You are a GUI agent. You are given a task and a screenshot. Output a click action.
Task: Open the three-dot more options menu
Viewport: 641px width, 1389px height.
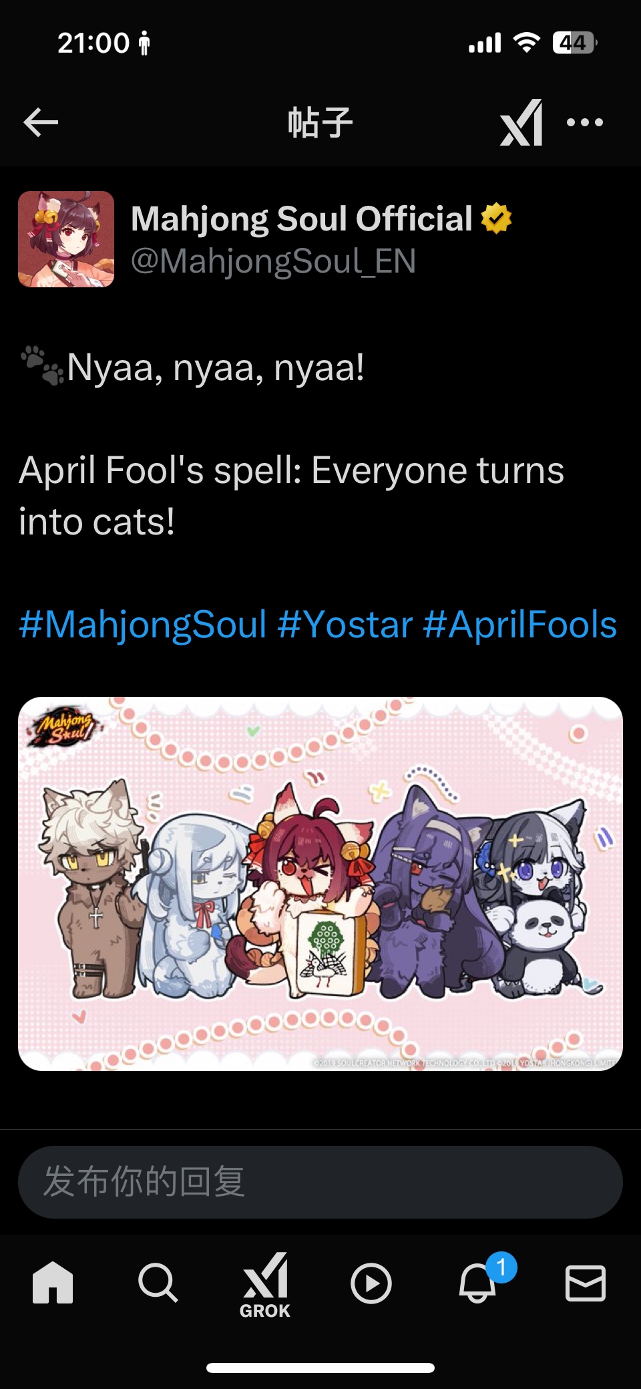pos(585,122)
